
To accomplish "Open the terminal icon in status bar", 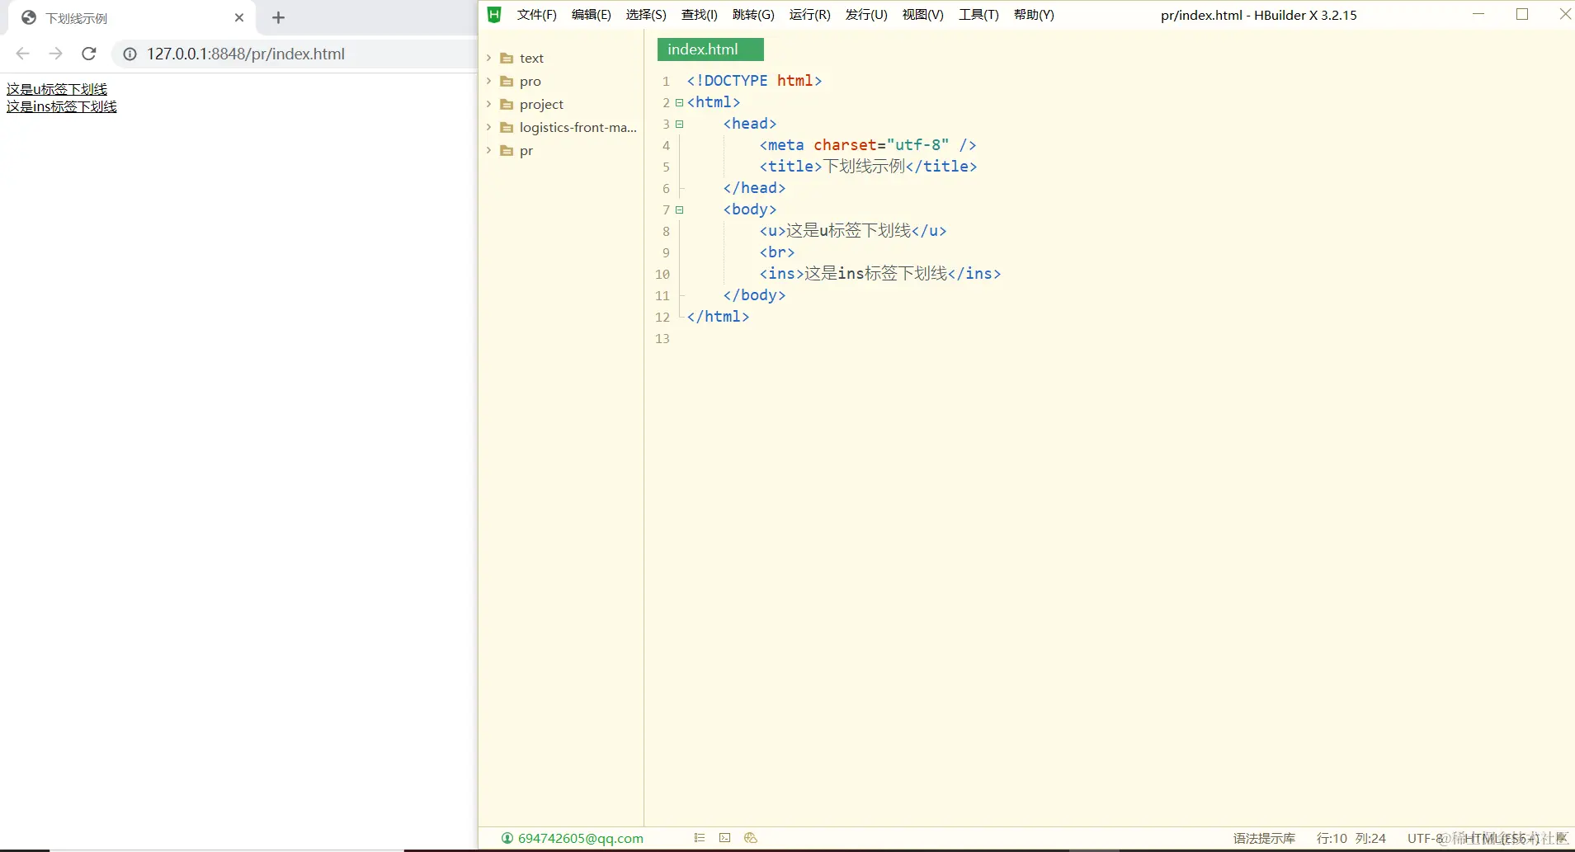I will tap(724, 838).
